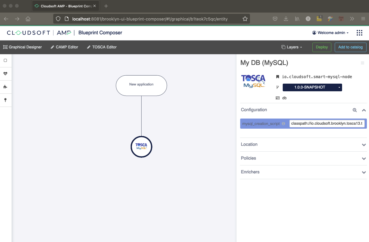
Task: Go to the browser home page
Action: (x=28, y=19)
